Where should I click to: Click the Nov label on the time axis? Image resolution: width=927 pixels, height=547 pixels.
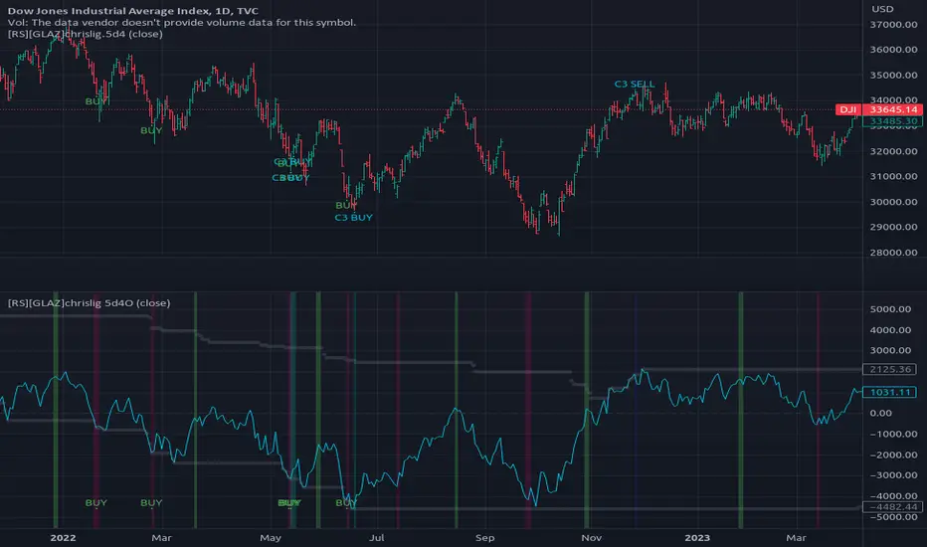click(591, 537)
